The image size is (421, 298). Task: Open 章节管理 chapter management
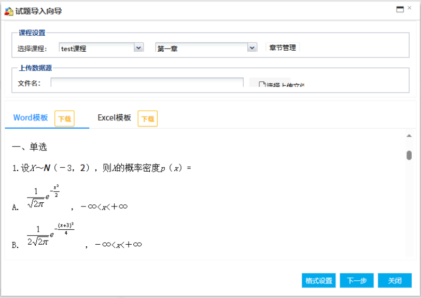tap(283, 48)
